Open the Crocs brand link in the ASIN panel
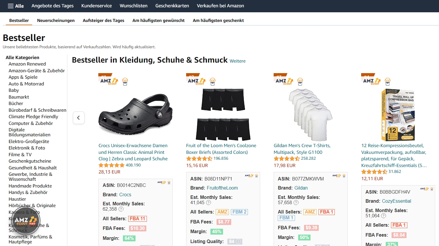This screenshot has height=246, width=439. click(125, 195)
